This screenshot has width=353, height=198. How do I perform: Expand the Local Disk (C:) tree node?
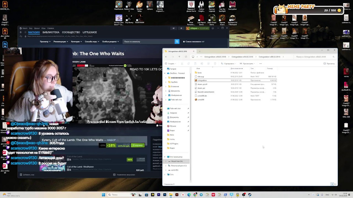166,166
